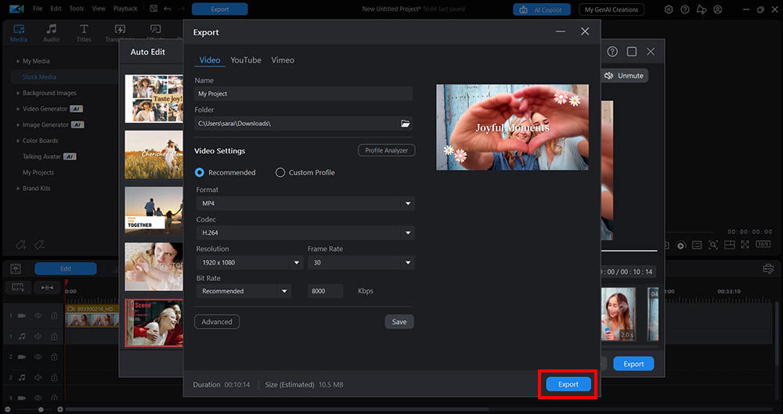This screenshot has height=414, width=783.
Task: Expand Video Generator tree item
Action: (x=19, y=109)
